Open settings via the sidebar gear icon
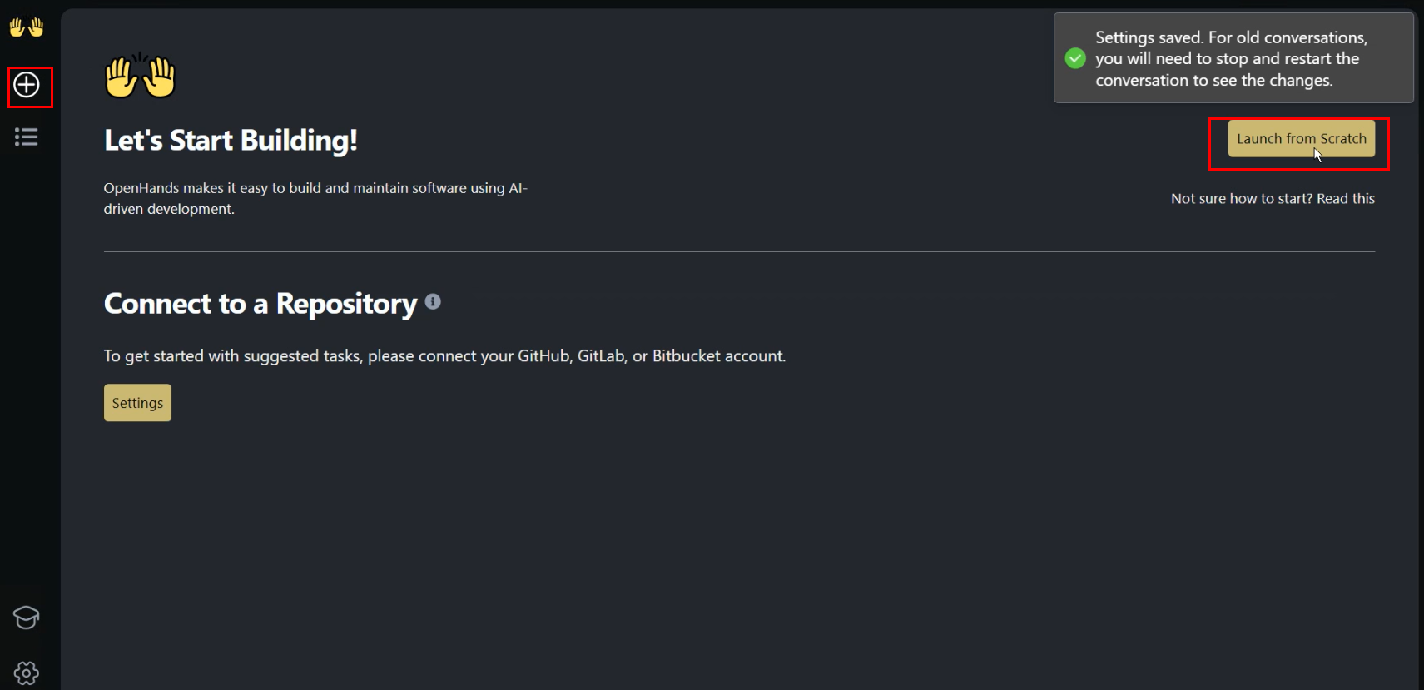Viewport: 1424px width, 690px height. [x=27, y=673]
